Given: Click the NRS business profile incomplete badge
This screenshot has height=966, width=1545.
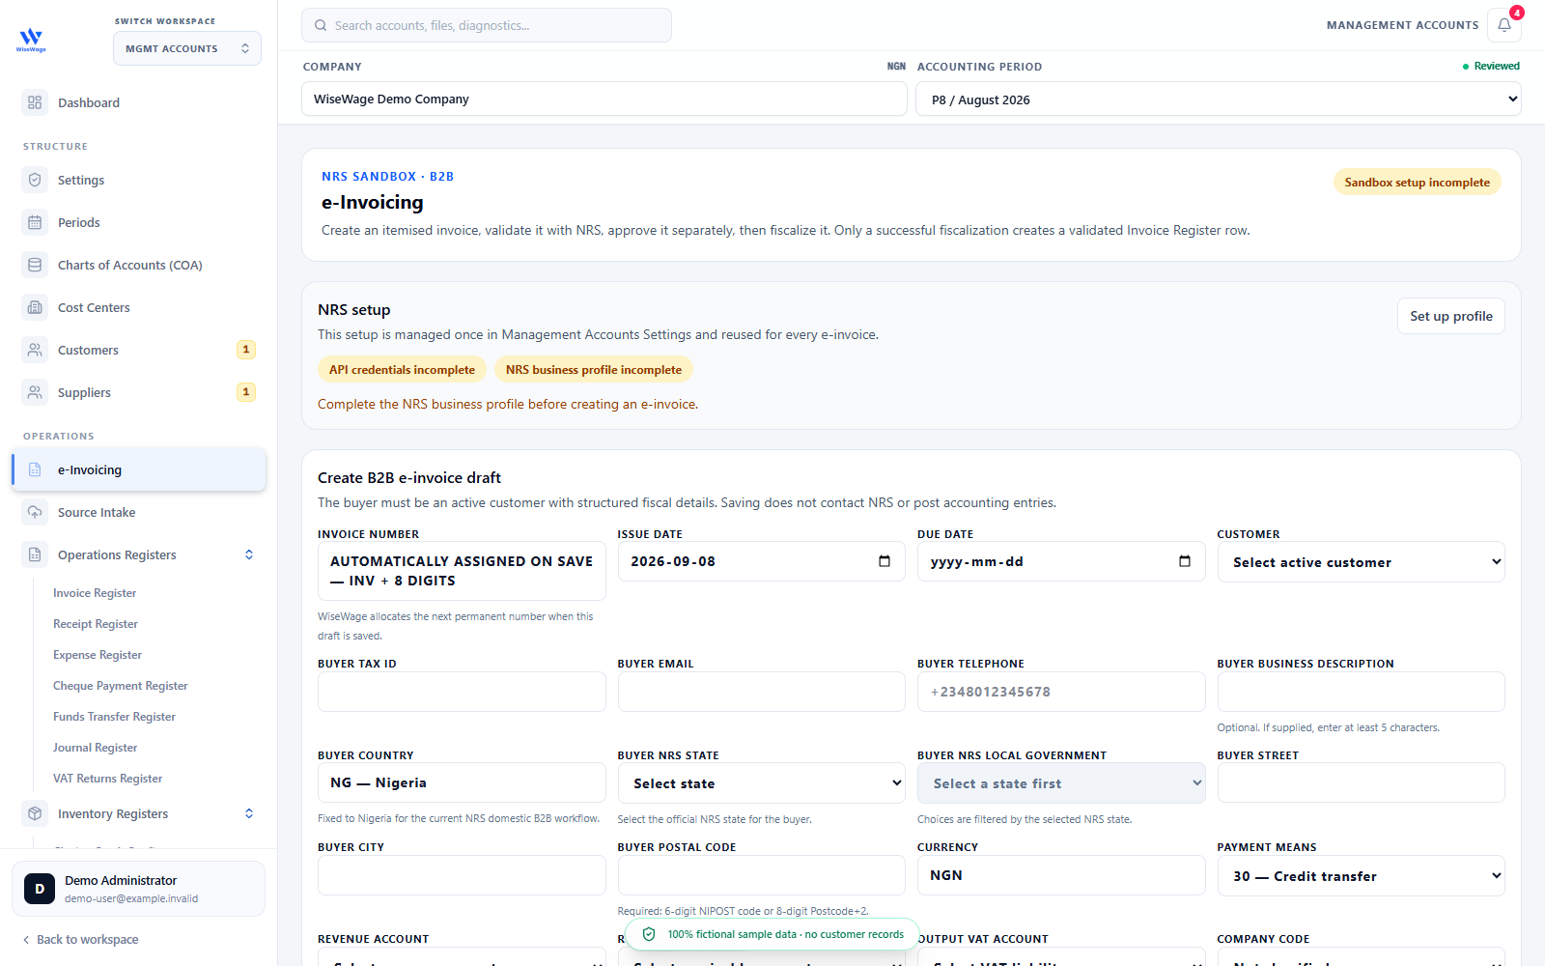Looking at the screenshot, I should click(x=594, y=370).
